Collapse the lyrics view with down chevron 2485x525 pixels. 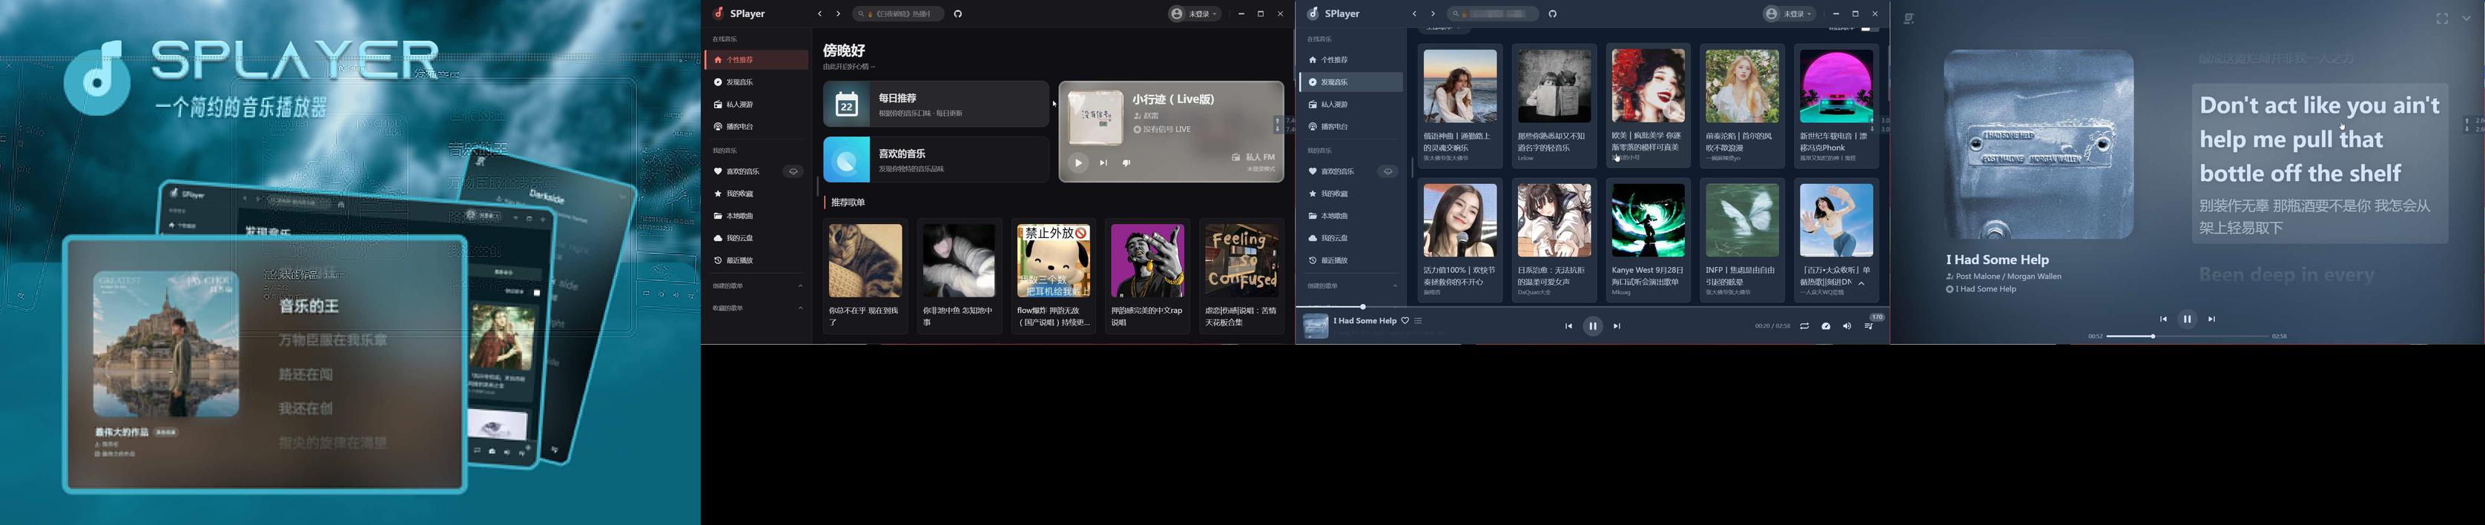2466,19
